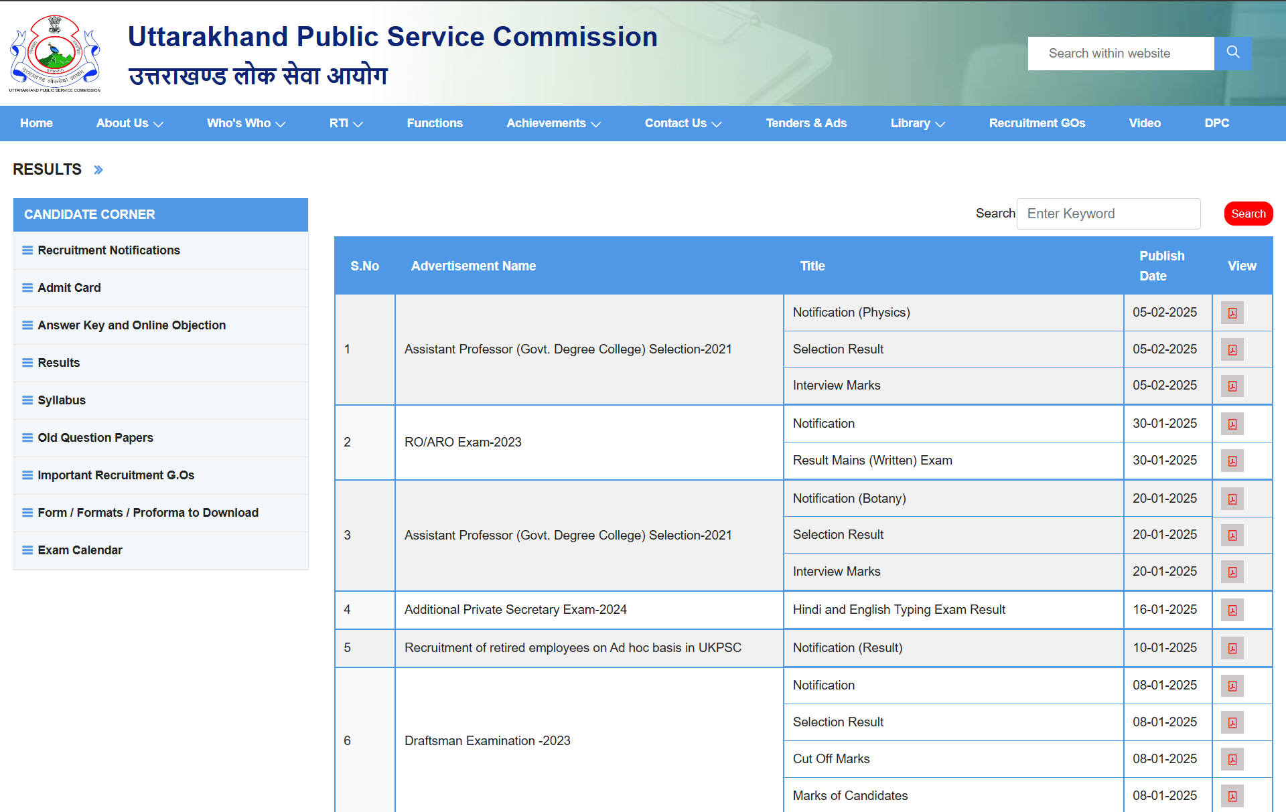Open PDF for Cut Off Marks row
The image size is (1286, 812).
click(x=1232, y=759)
